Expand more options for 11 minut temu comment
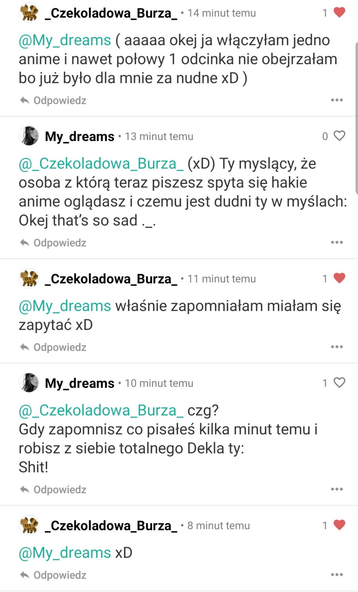Viewport: 358px width, 592px height. (337, 347)
